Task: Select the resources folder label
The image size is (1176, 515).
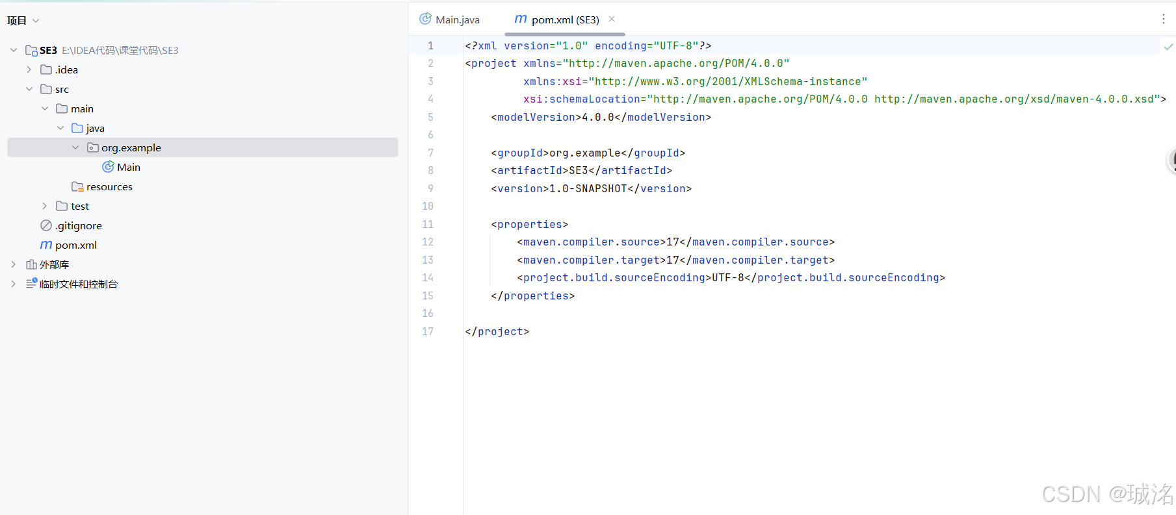Action: tap(109, 186)
